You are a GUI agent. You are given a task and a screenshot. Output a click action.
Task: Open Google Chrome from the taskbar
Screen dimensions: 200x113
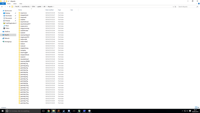[48, 111]
